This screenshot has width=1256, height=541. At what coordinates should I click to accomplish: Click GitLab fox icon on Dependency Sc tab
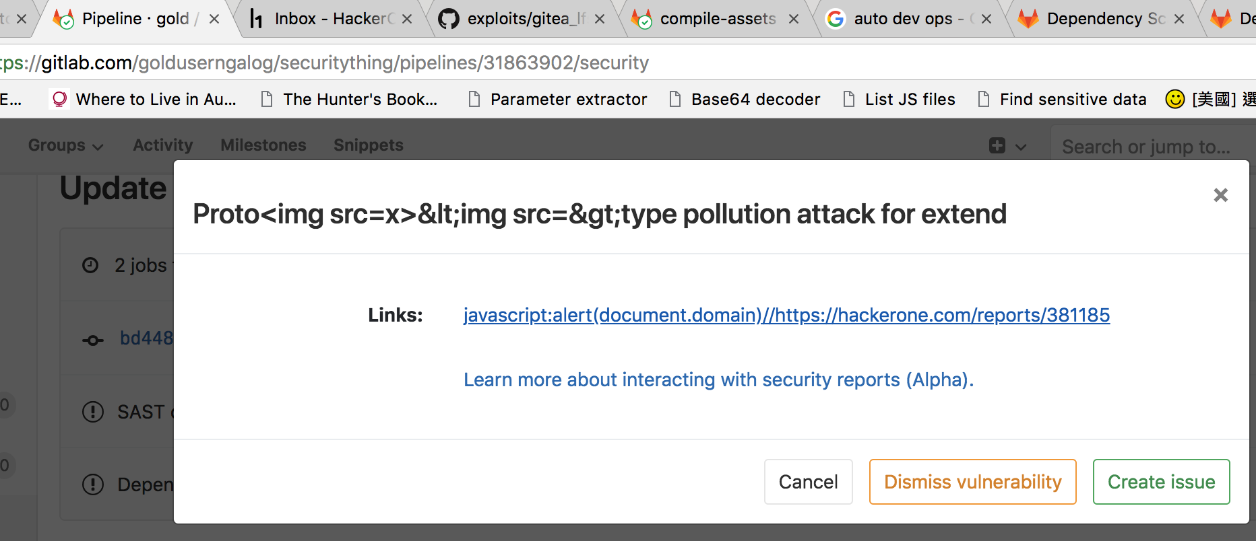[x=1028, y=19]
